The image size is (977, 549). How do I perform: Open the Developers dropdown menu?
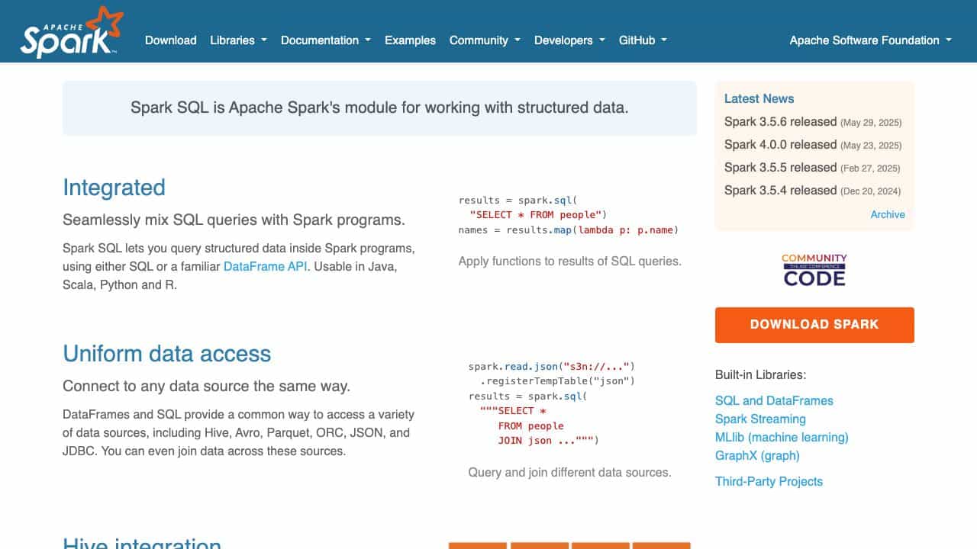tap(569, 40)
